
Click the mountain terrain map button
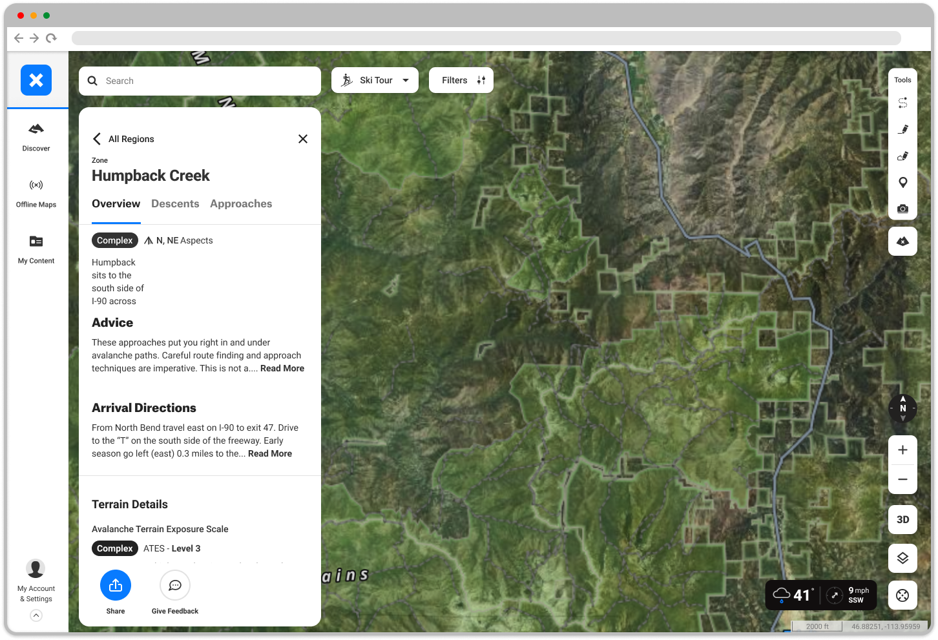903,241
